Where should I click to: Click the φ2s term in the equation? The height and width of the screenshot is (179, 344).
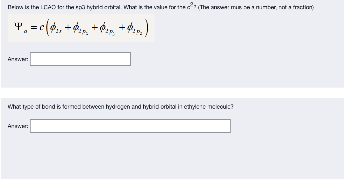pos(56,28)
